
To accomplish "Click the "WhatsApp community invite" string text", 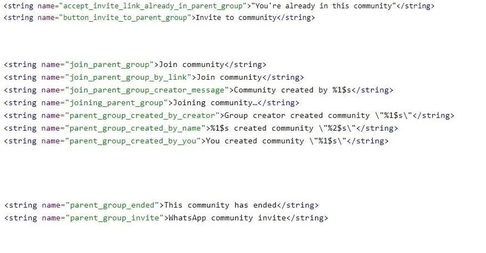I will click(227, 218).
